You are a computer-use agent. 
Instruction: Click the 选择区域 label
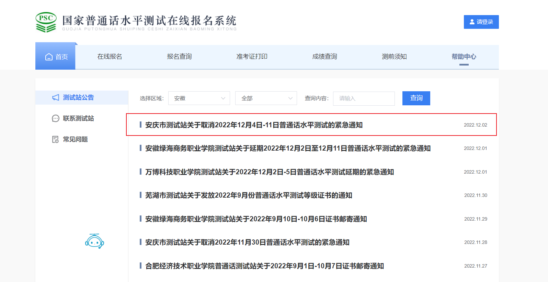point(152,98)
